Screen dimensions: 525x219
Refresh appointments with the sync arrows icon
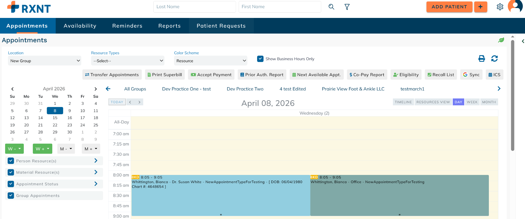tap(494, 59)
